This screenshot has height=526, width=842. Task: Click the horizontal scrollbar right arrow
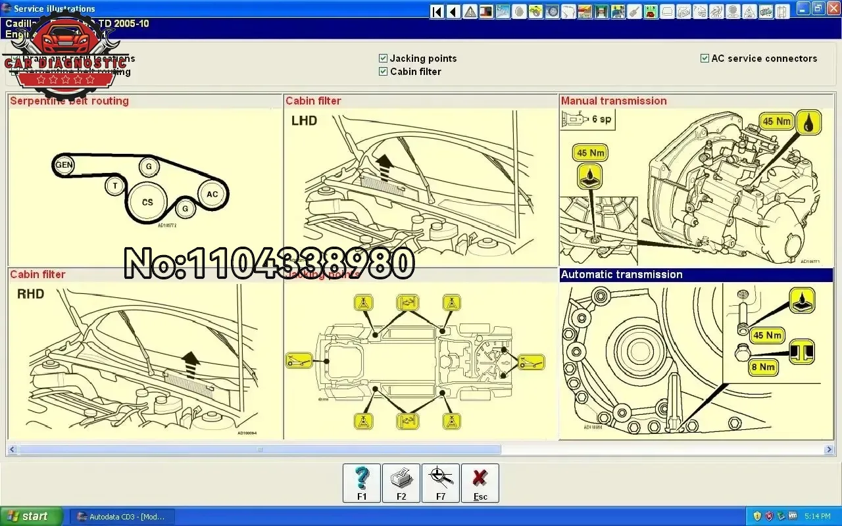point(829,450)
